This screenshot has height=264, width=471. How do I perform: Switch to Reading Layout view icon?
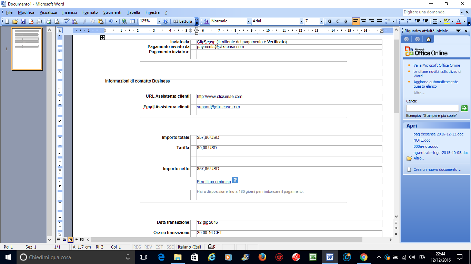pos(82,240)
